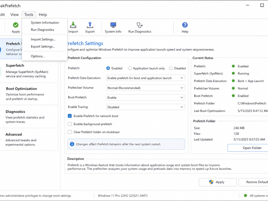268x201 pixels.
Task: Click the 128 files value
Action: click(236, 134)
